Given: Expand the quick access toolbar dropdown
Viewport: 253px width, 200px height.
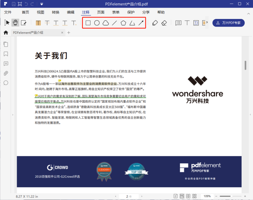Looking at the screenshot, I should click(x=42, y=4).
